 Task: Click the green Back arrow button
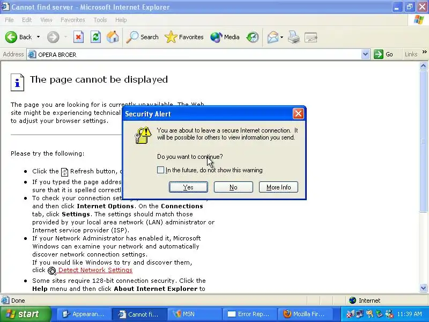pos(11,37)
